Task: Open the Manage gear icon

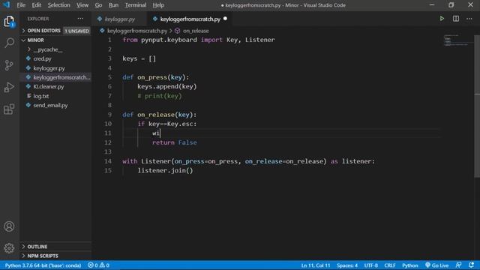Action: 9,248
